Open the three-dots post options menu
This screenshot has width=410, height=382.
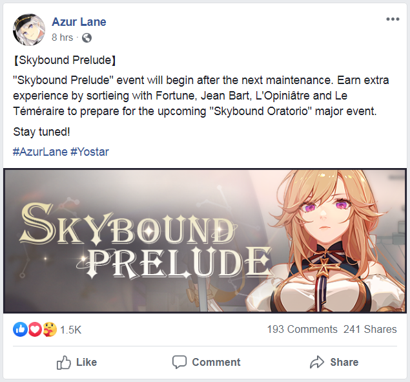click(x=393, y=19)
